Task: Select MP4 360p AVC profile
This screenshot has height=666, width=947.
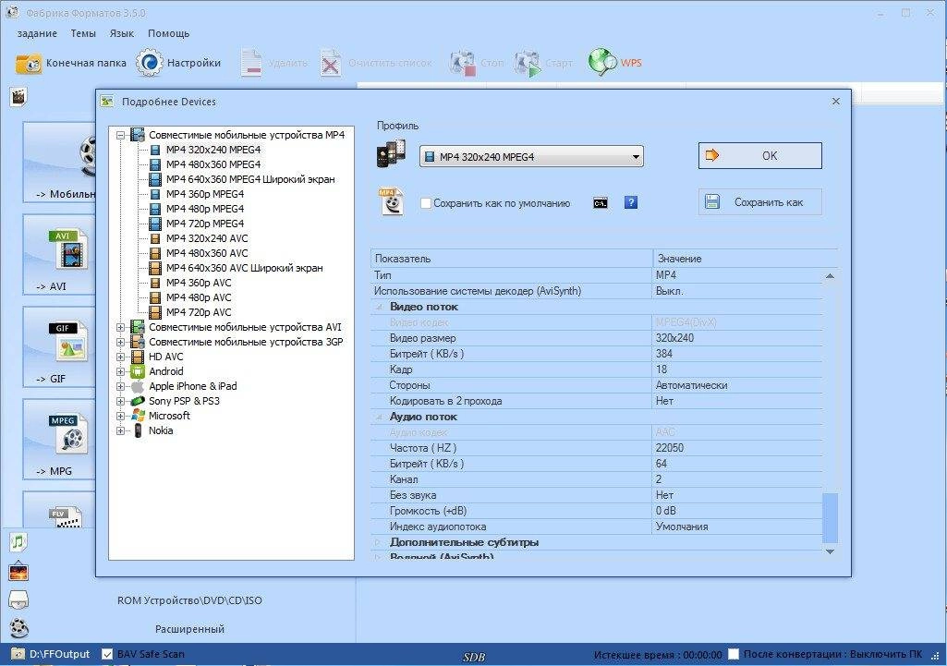Action: [x=199, y=283]
